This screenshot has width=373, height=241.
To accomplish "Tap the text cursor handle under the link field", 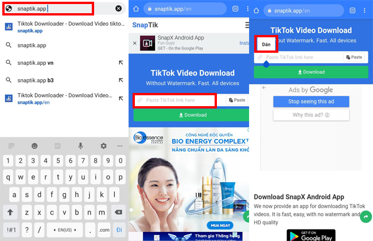I will tap(266, 64).
